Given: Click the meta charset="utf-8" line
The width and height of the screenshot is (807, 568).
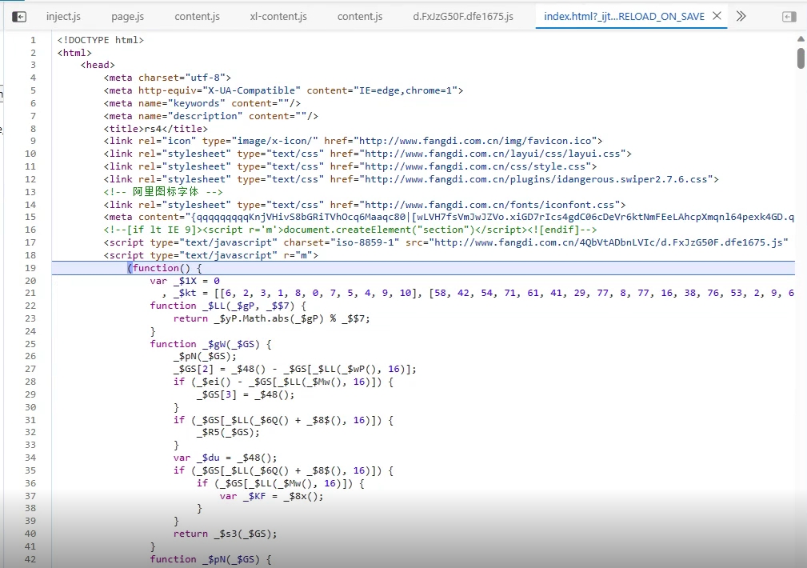Looking at the screenshot, I should [x=167, y=78].
